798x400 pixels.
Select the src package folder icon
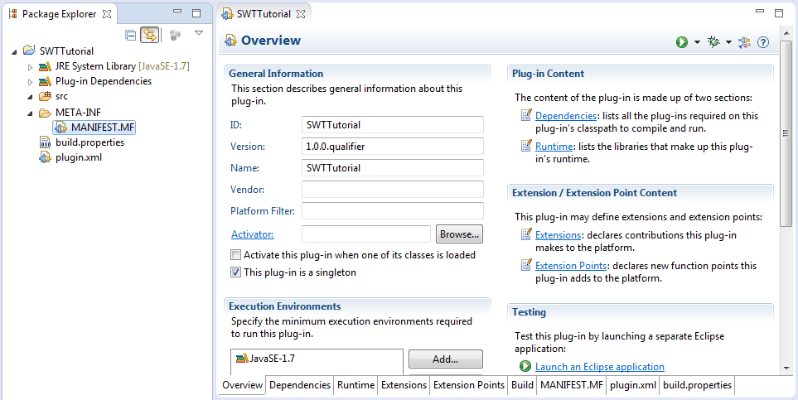[x=46, y=96]
